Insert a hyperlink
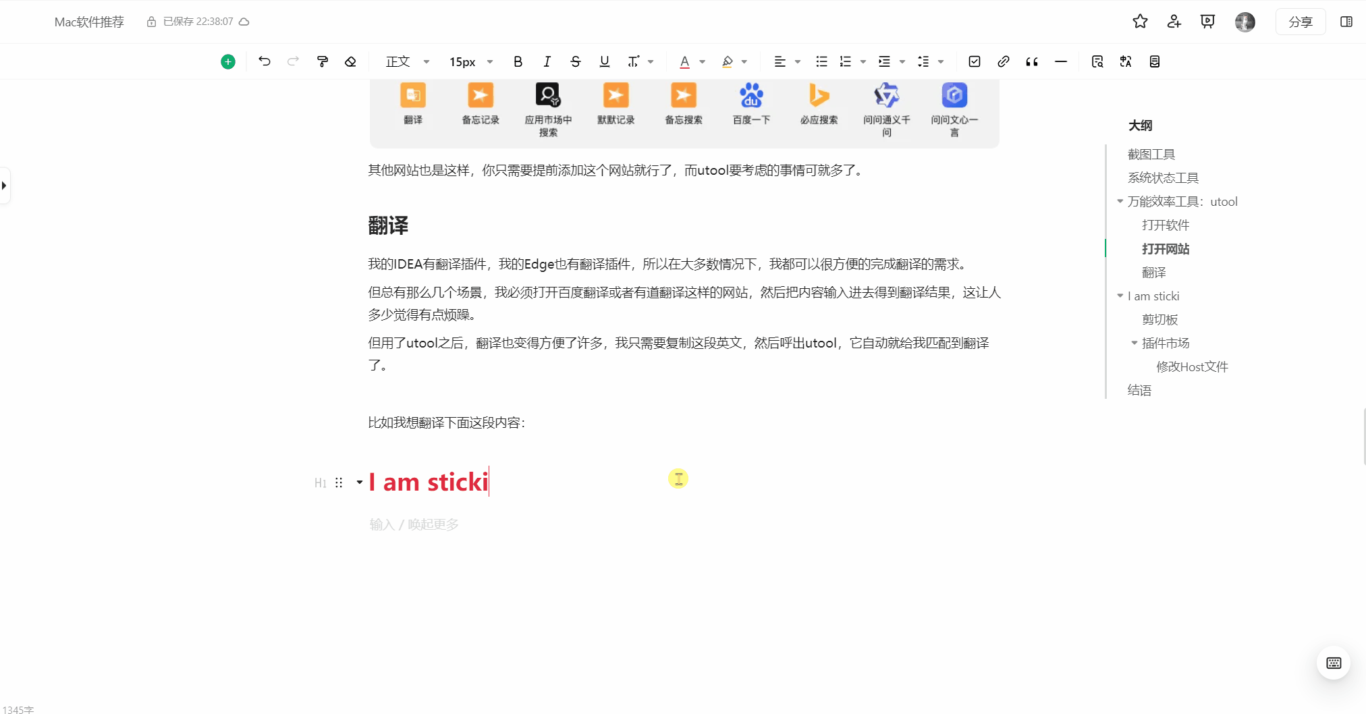 pos(1002,61)
